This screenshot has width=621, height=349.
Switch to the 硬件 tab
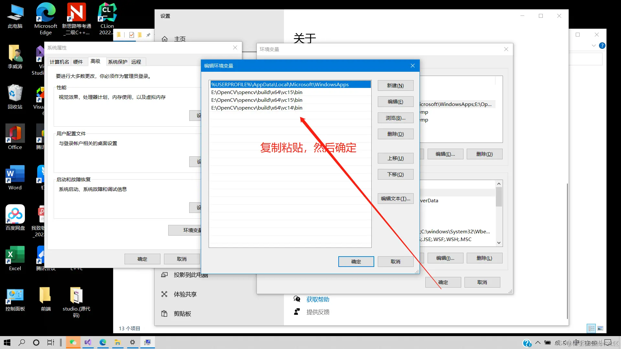[78, 62]
